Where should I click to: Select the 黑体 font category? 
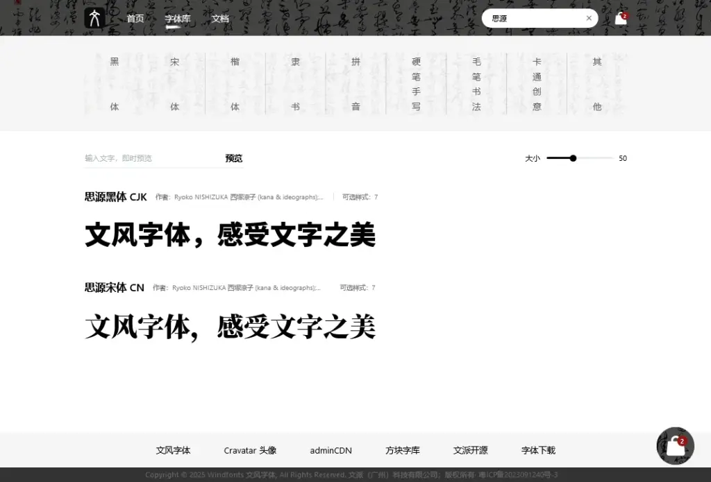click(115, 84)
